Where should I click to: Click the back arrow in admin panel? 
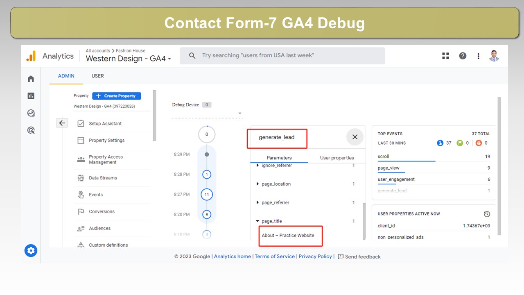(62, 123)
